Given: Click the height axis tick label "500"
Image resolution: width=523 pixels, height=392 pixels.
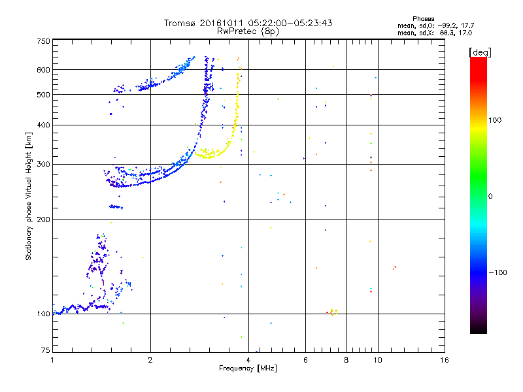Looking at the screenshot, I should tap(43, 94).
